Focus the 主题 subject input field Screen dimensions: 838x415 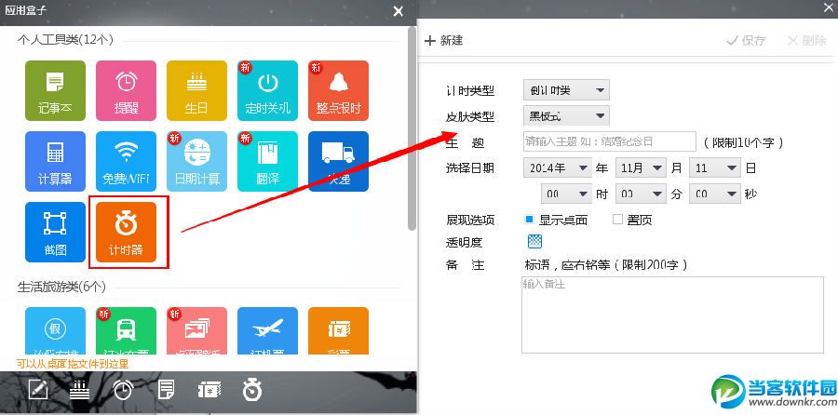click(609, 142)
